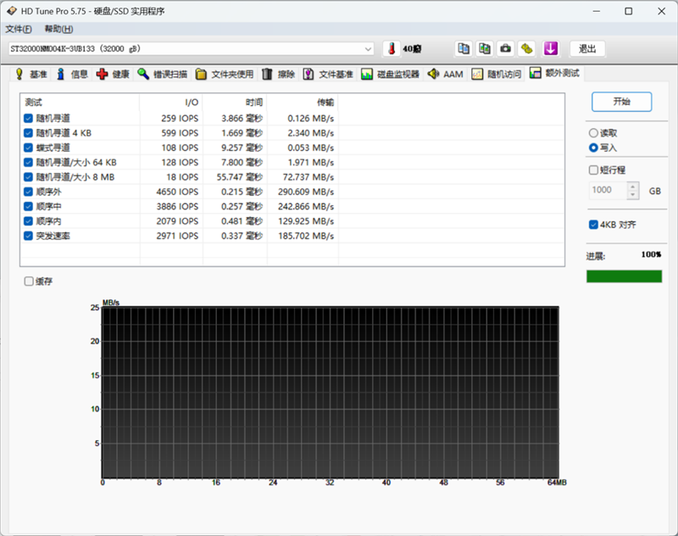Click the purple download arrow icon
678x536 pixels.
click(550, 48)
